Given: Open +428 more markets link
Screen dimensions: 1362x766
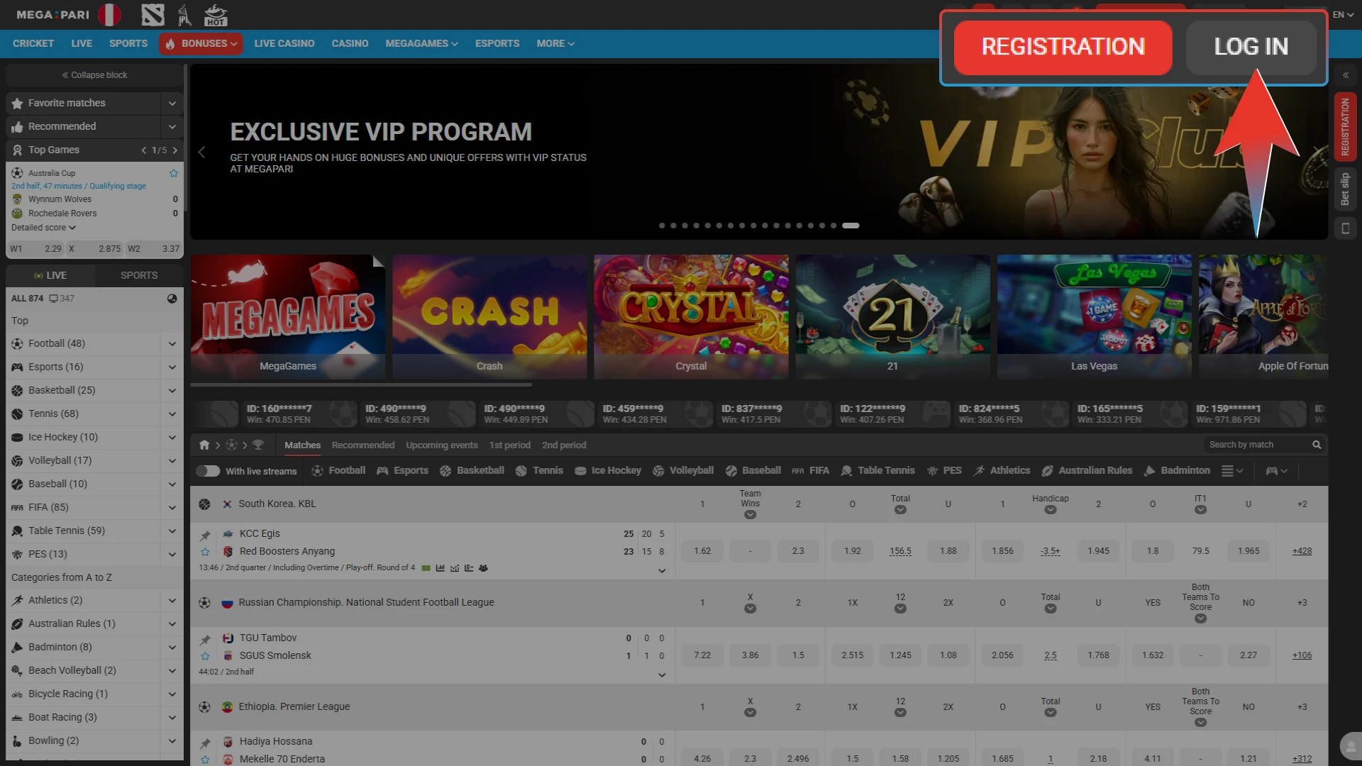Looking at the screenshot, I should point(1302,551).
